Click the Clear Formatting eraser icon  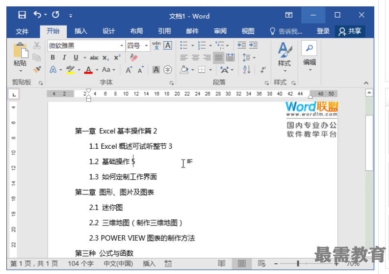pyautogui.click(x=133, y=57)
